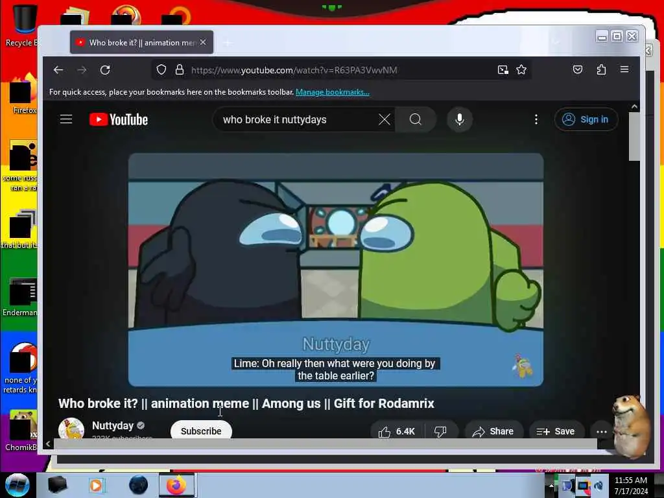Click the Firefox address bar URL
Screen dimensions: 664x498
tap(294, 70)
